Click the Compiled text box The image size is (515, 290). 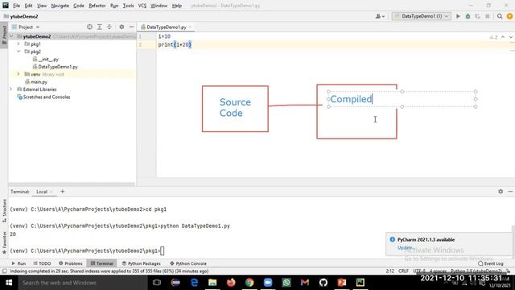(402, 99)
